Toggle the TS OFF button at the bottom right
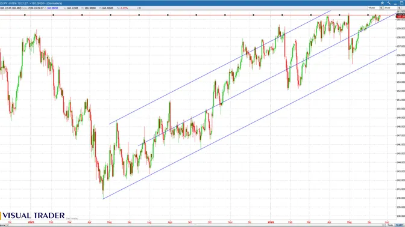The width and height of the screenshot is (405, 227). pos(400,225)
